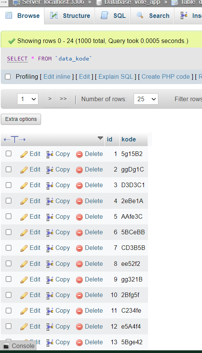Check the row with kode 2eBe1A
The width and height of the screenshot is (202, 353).
[8, 200]
